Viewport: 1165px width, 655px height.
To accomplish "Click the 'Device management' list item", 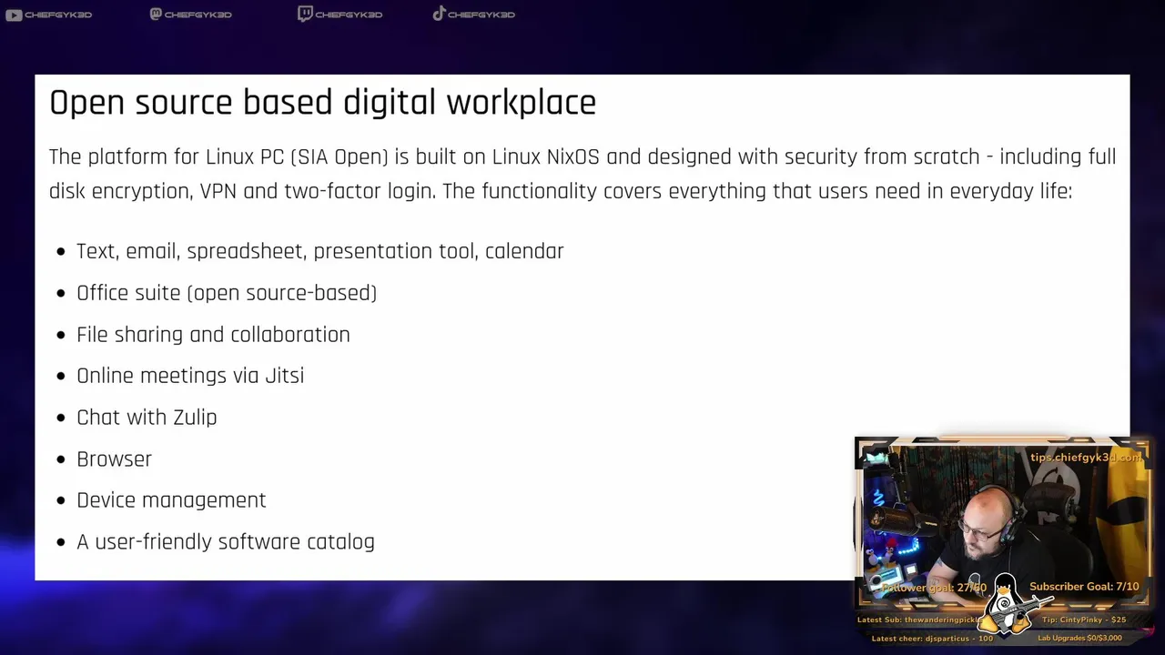I will [x=171, y=500].
